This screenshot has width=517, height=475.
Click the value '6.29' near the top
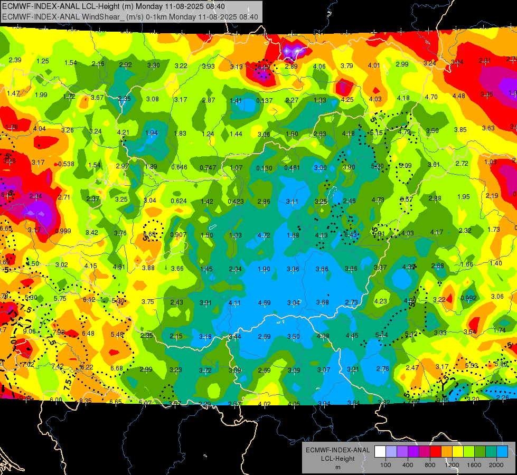[264, 66]
